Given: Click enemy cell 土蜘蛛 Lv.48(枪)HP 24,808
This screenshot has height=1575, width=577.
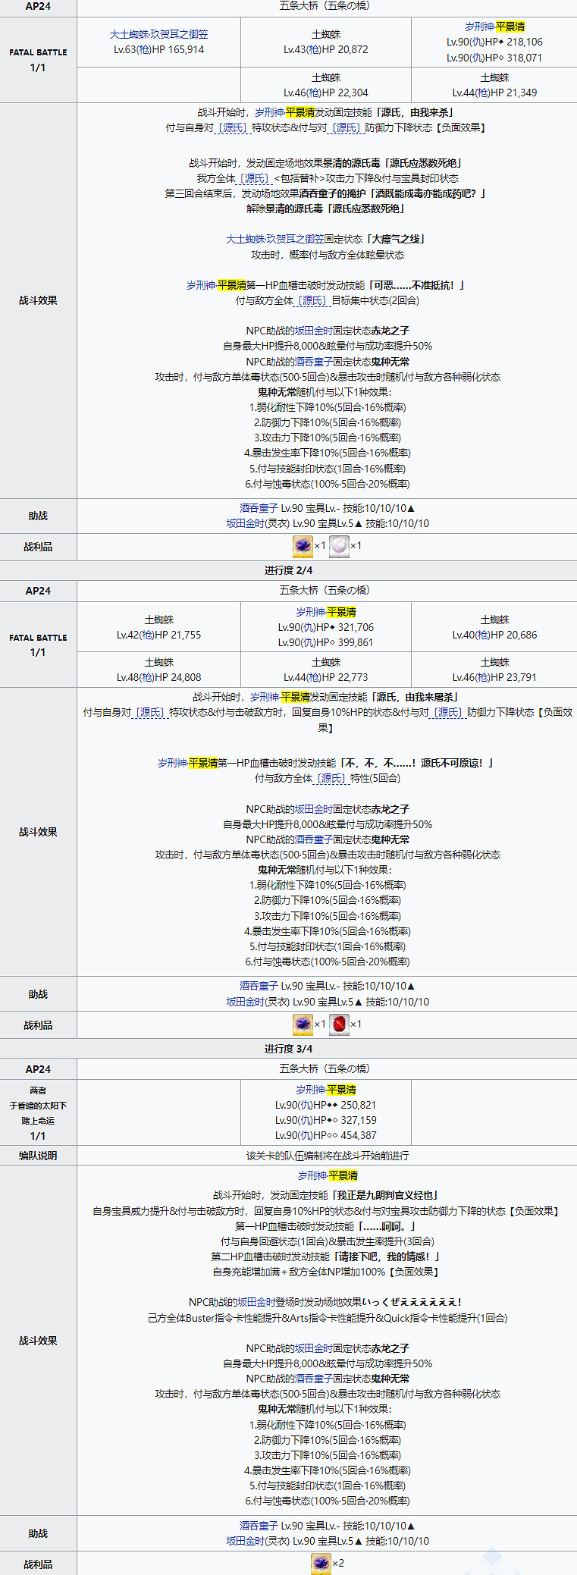Looking at the screenshot, I should coord(158,670).
